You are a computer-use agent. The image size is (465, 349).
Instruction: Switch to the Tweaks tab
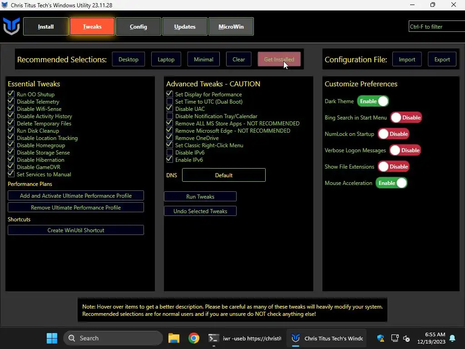(92, 26)
